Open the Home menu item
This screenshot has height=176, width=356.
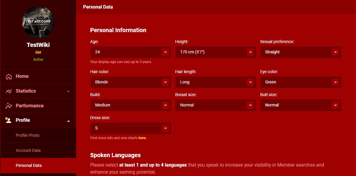click(38, 76)
